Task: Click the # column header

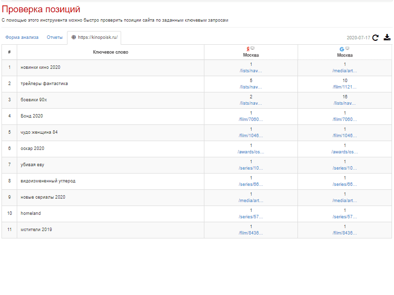Action: (x=9, y=52)
